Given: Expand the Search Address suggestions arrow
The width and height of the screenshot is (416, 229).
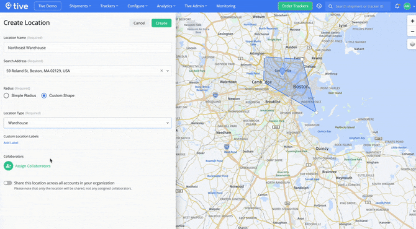Looking at the screenshot, I should click(x=168, y=71).
